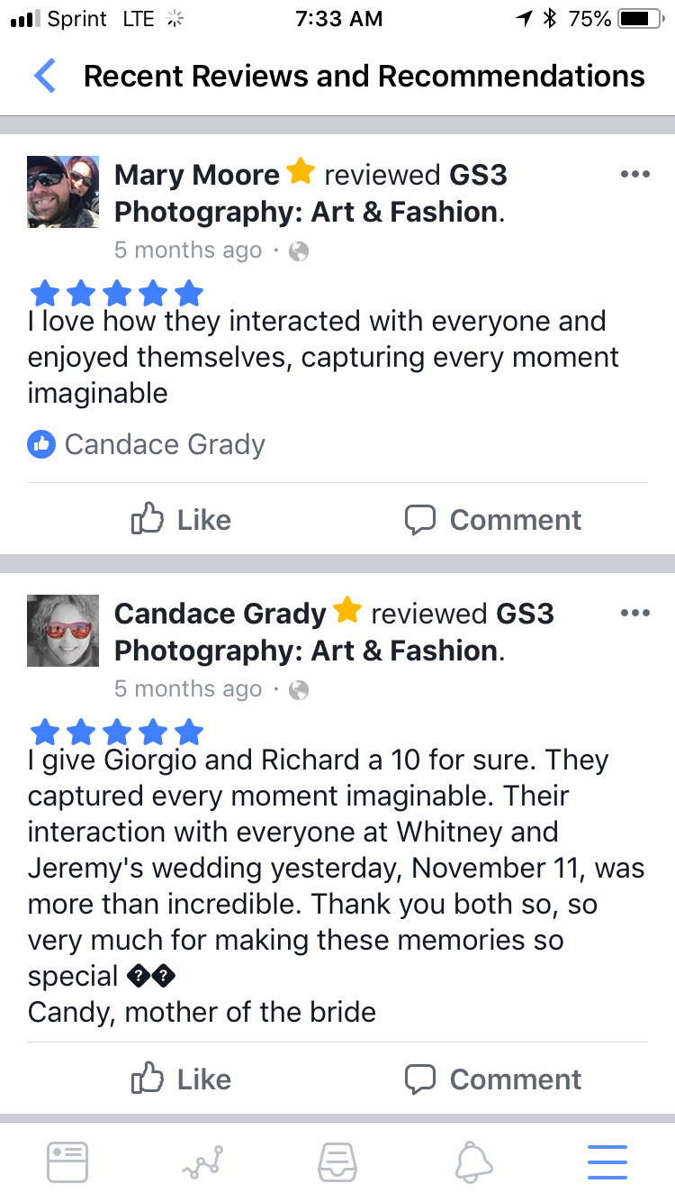
Task: Like Candace Grady's review
Action: pyautogui.click(x=182, y=1079)
